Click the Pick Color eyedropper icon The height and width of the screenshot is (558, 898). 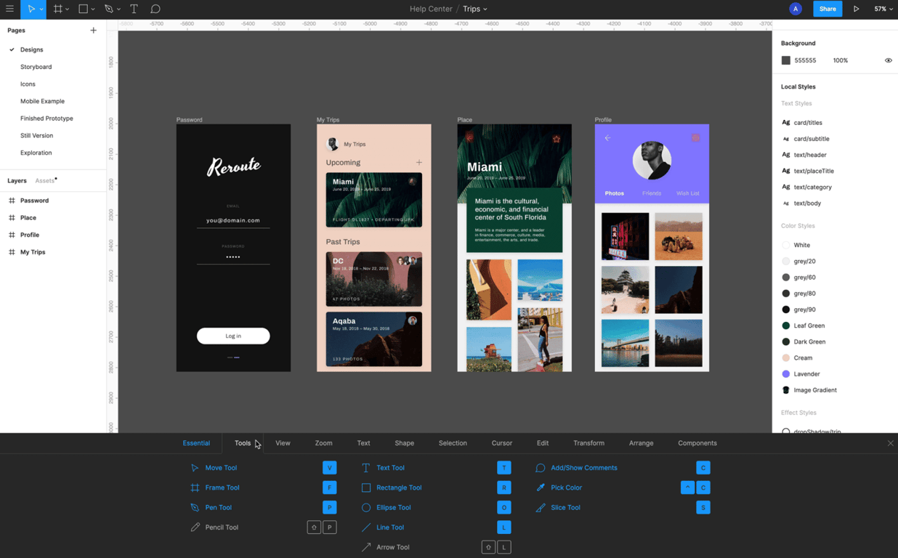pyautogui.click(x=540, y=488)
